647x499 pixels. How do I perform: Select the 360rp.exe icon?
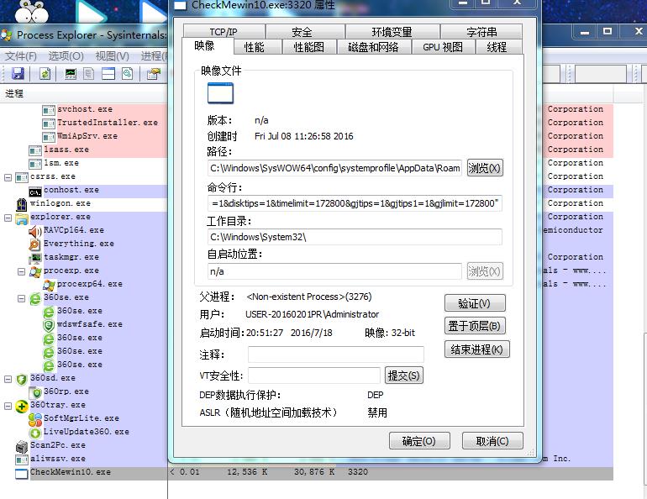tap(36, 392)
